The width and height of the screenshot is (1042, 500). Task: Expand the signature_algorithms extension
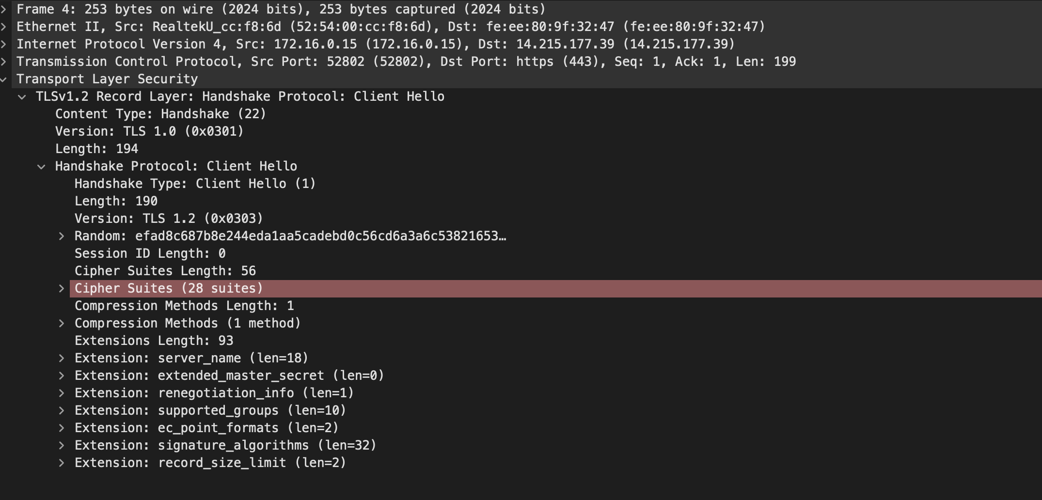[62, 445]
